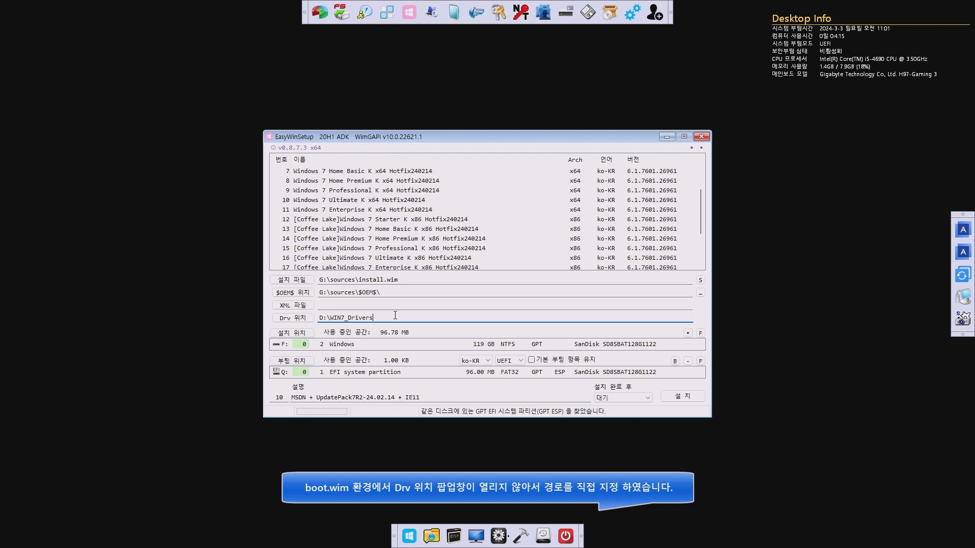
Task: Open the backup drive with clock icon
Action: (x=543, y=536)
